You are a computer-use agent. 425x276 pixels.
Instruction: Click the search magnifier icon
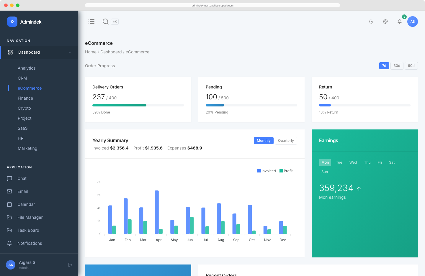coord(106,22)
